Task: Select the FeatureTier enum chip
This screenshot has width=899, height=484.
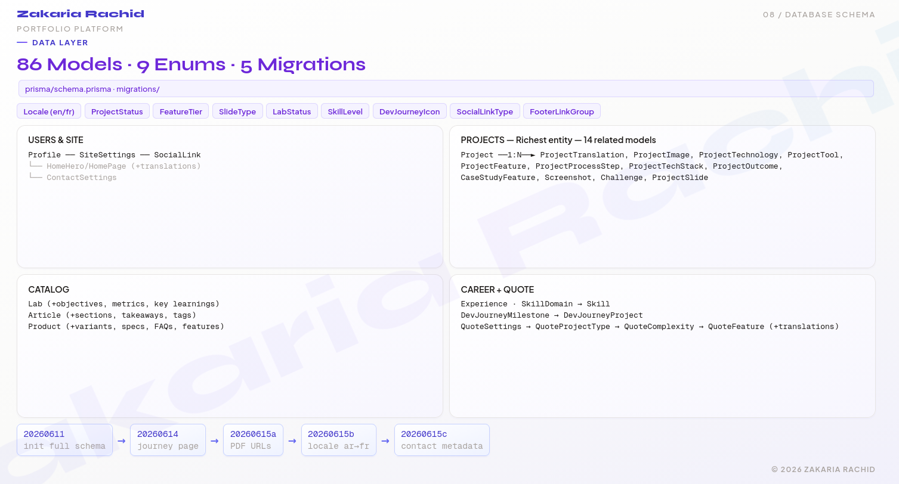Action: point(181,111)
